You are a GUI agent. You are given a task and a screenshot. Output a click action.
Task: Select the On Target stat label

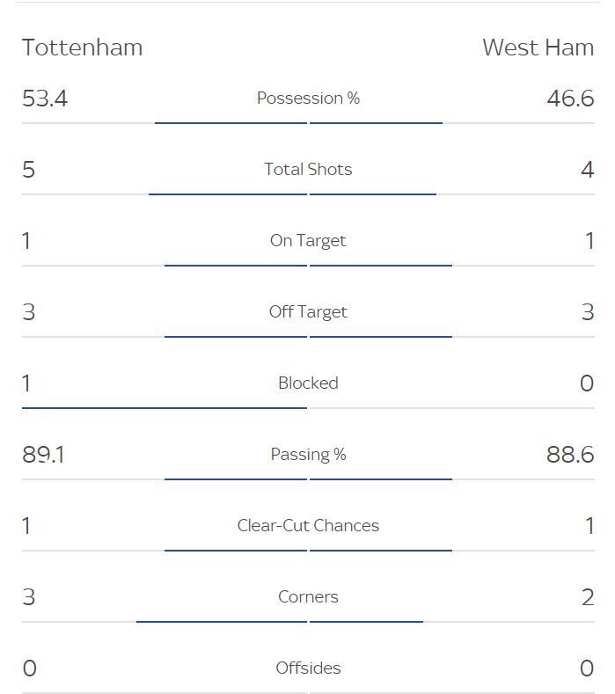tap(308, 241)
